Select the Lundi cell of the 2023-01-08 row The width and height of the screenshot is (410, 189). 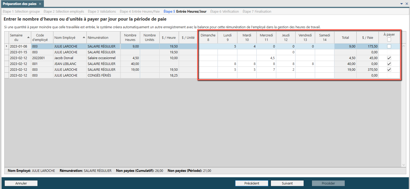227,46
